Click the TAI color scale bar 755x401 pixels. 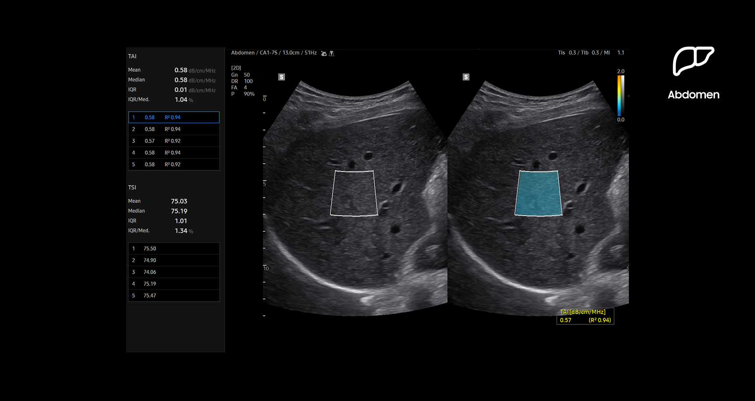[x=621, y=95]
